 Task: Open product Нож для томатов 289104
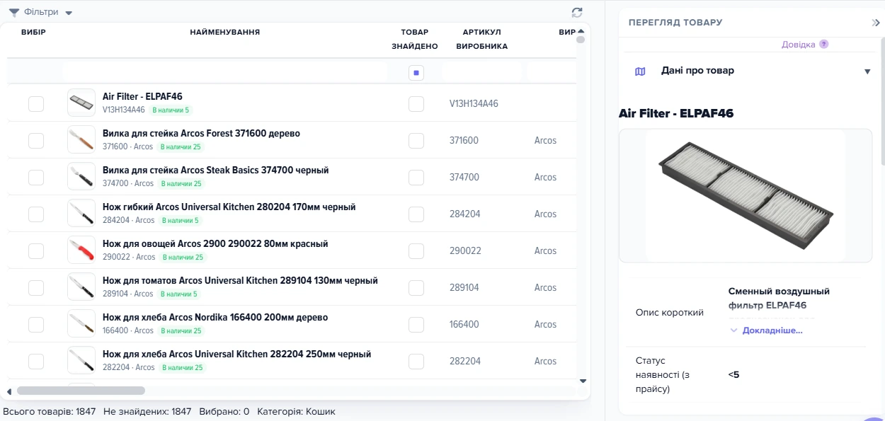(x=240, y=281)
